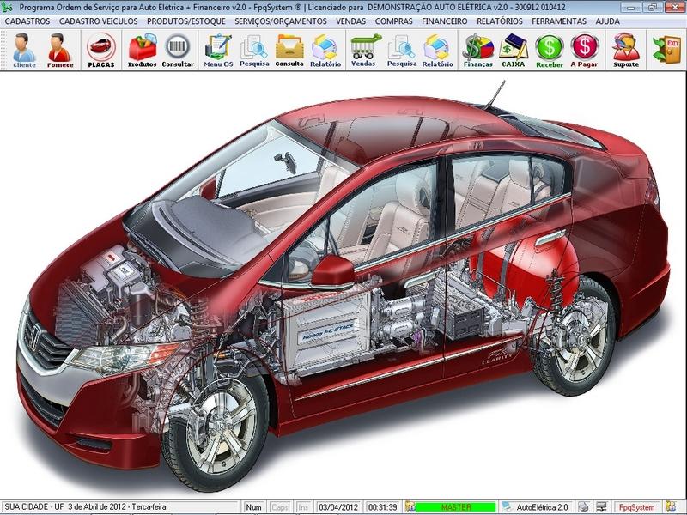Close the application window

coord(675,7)
